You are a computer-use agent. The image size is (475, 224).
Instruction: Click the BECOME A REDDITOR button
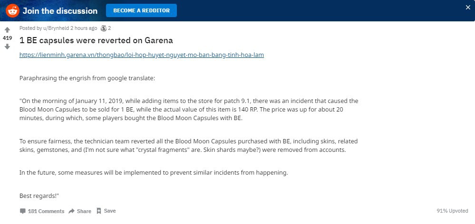click(142, 10)
